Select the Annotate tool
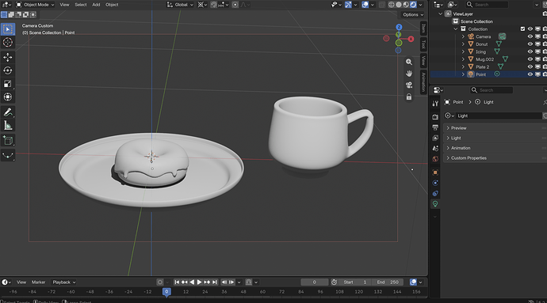547x303 pixels. click(8, 112)
